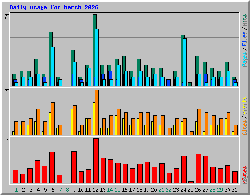
Task: Select the yellow Visits legend label
Action: (244, 106)
